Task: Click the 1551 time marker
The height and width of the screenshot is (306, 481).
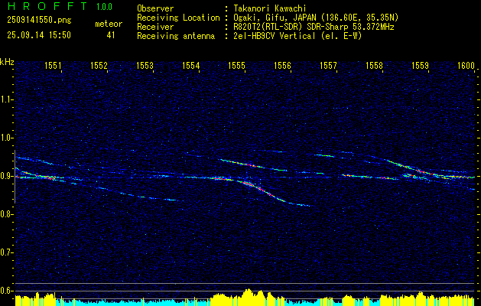Action: tap(53, 65)
